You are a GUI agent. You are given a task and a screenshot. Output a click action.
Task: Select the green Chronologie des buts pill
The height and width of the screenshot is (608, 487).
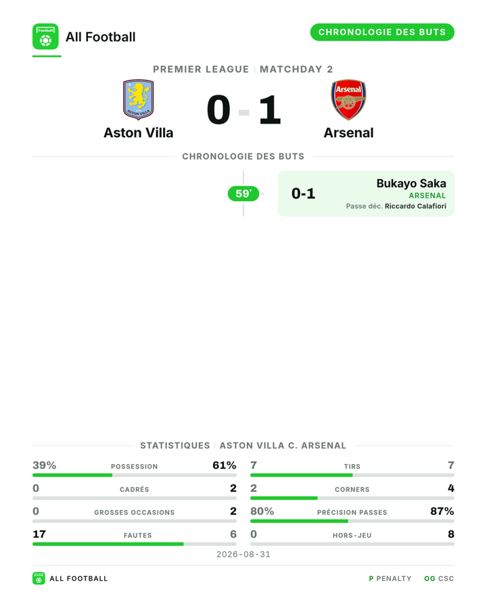(382, 32)
